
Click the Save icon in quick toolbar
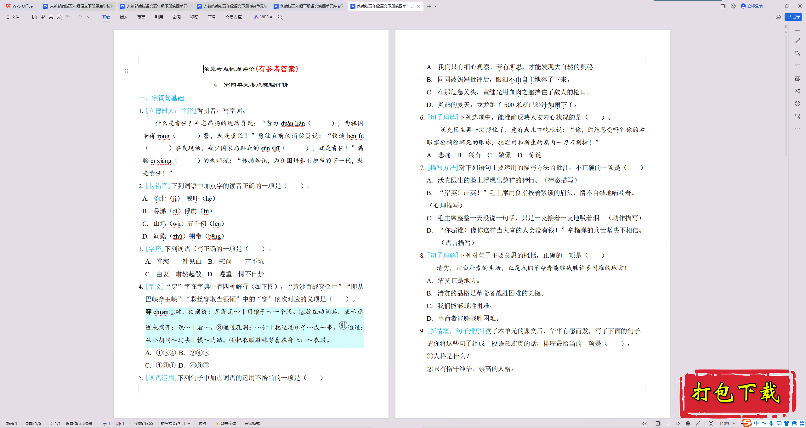pos(35,17)
